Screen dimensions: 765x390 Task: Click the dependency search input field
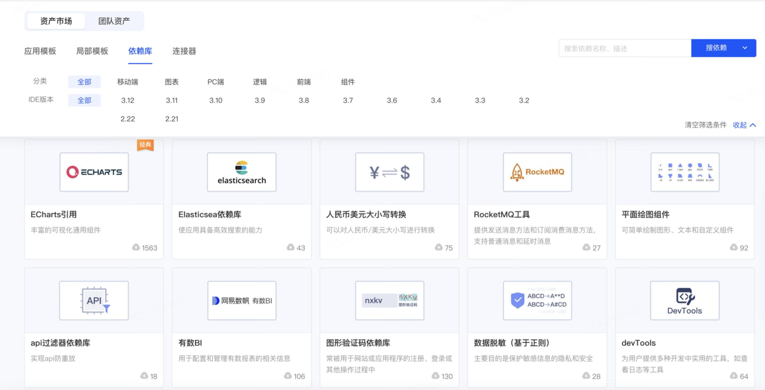pyautogui.click(x=625, y=48)
